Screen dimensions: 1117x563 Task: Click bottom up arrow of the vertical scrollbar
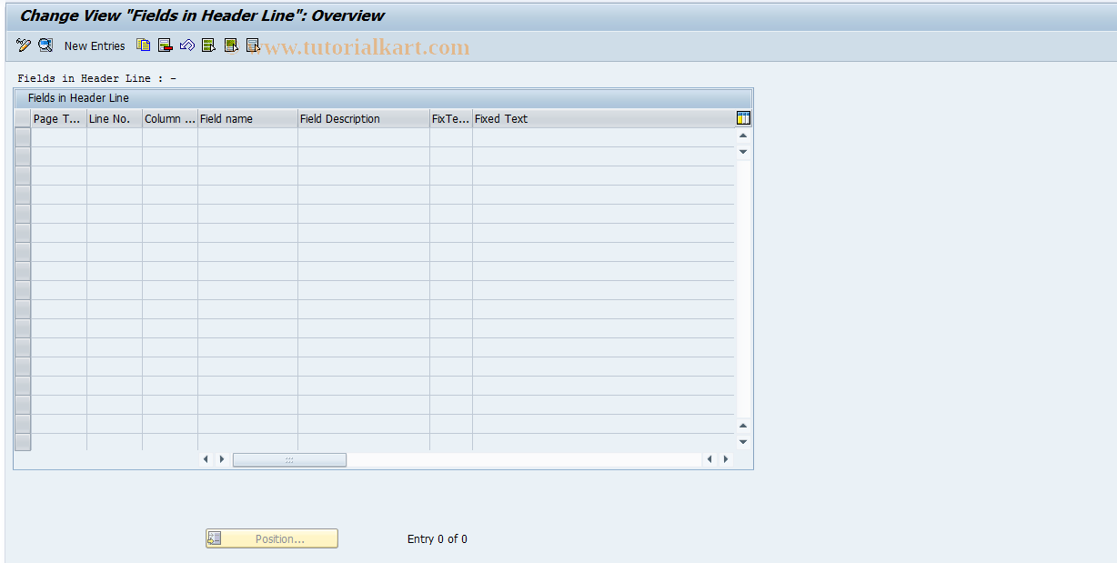click(x=743, y=426)
